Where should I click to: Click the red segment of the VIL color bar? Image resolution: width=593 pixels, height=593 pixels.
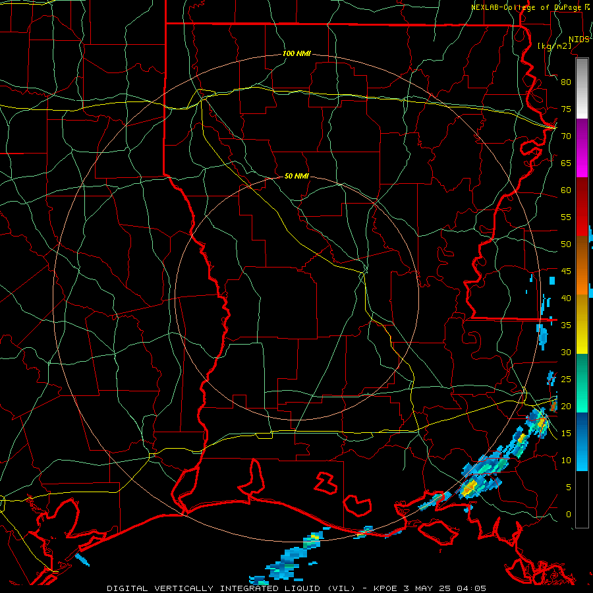pyautogui.click(x=582, y=207)
